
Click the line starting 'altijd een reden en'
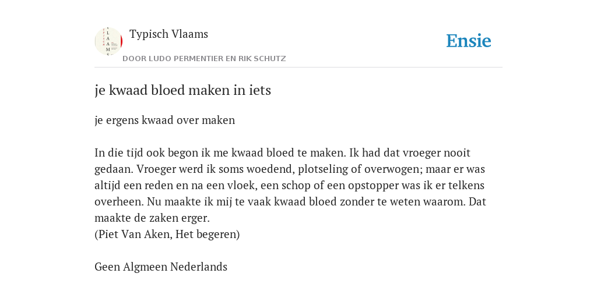point(289,186)
